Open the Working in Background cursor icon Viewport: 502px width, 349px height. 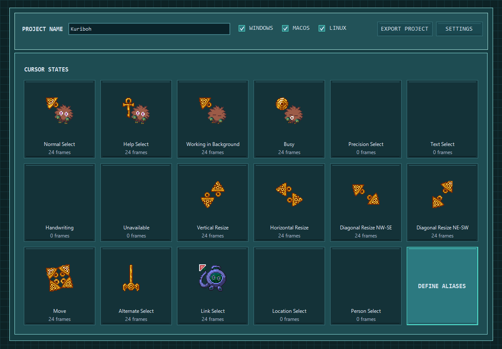click(x=213, y=111)
